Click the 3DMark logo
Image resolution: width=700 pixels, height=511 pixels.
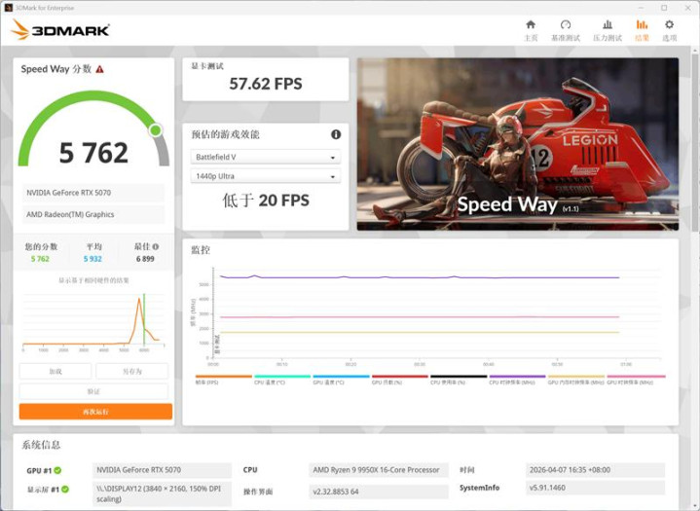(x=60, y=30)
